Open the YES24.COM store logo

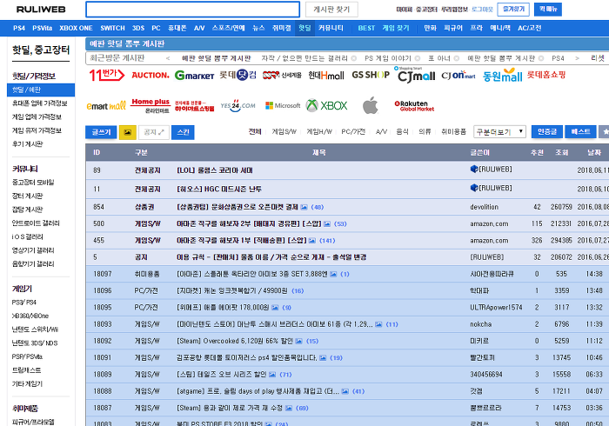pyautogui.click(x=238, y=105)
